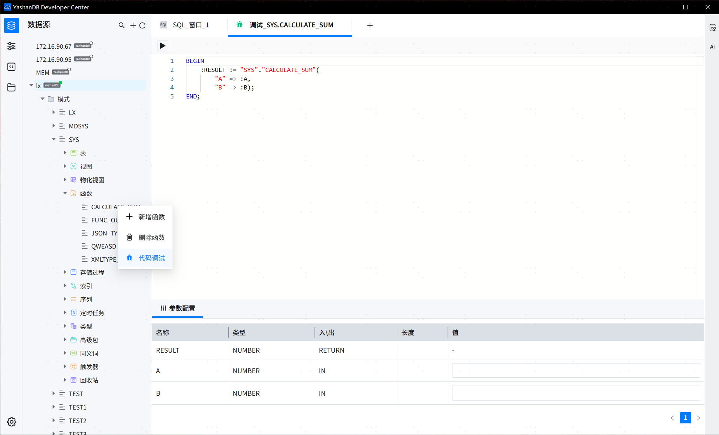Select the datasource panel icon in sidebar
The height and width of the screenshot is (435, 719).
pyautogui.click(x=11, y=25)
